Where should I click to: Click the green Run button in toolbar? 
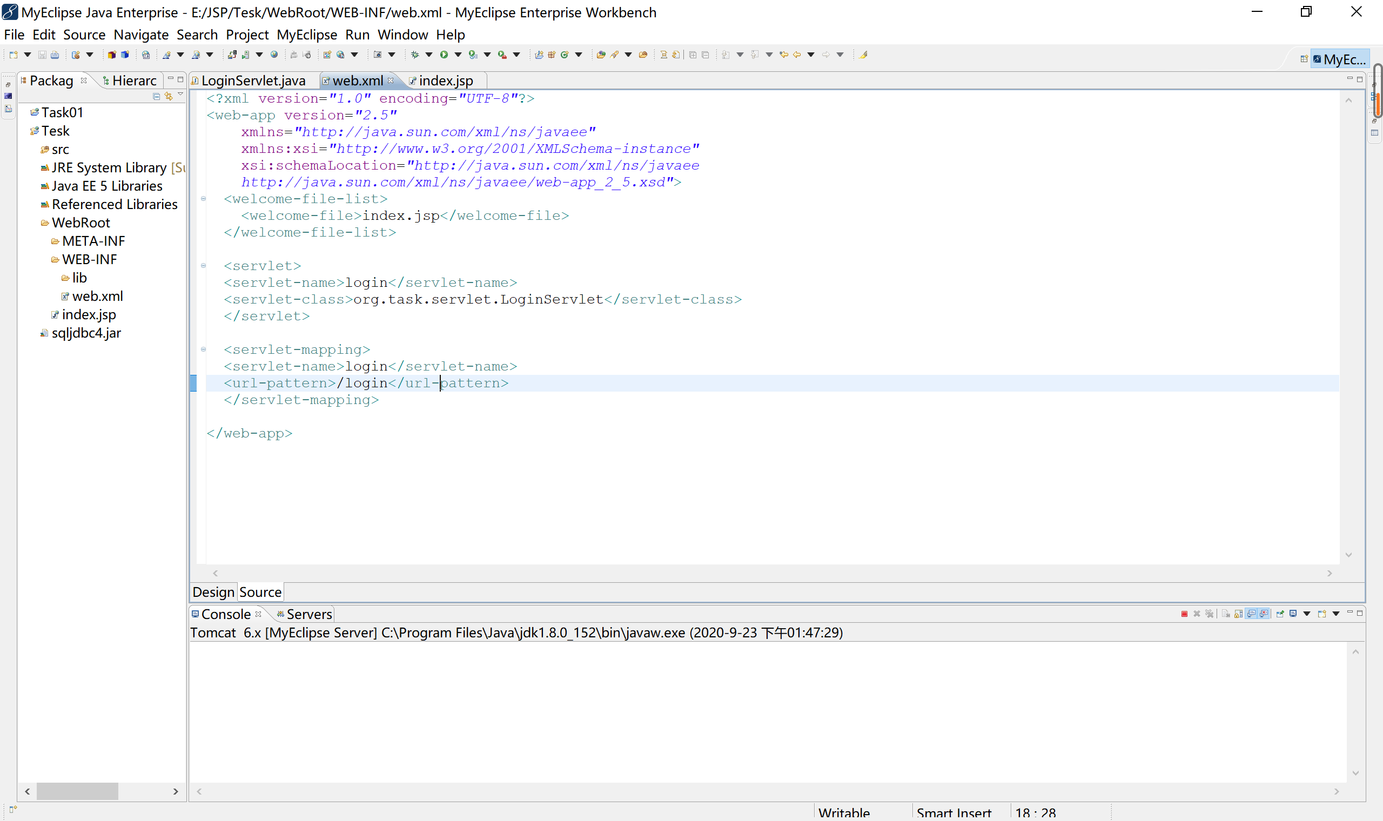tap(444, 54)
